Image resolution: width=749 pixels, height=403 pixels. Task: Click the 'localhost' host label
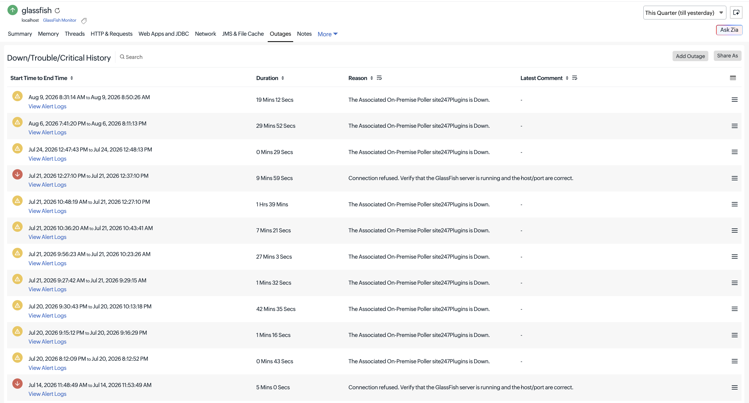30,20
